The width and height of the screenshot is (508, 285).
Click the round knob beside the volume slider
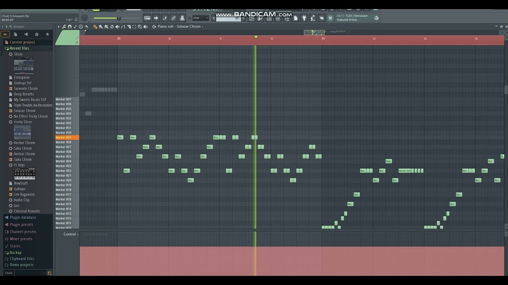pos(85,18)
